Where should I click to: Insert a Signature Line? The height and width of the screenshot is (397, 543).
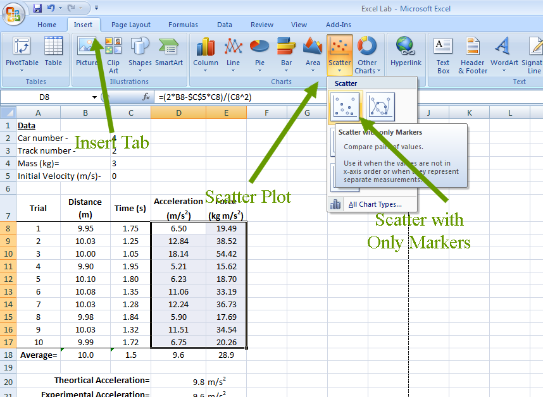click(533, 54)
